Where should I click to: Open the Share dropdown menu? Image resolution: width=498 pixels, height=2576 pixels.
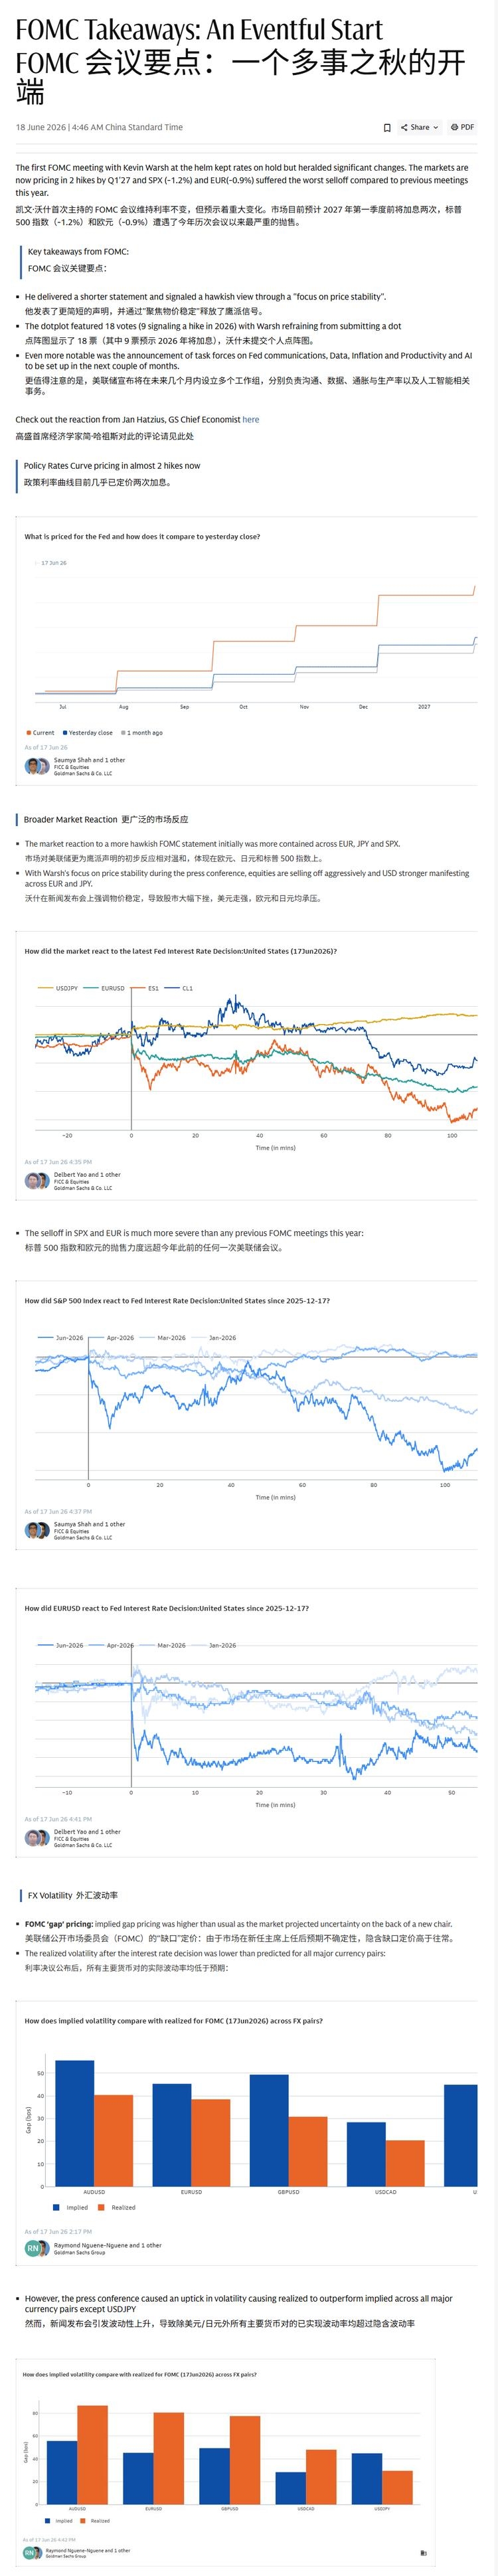(420, 127)
